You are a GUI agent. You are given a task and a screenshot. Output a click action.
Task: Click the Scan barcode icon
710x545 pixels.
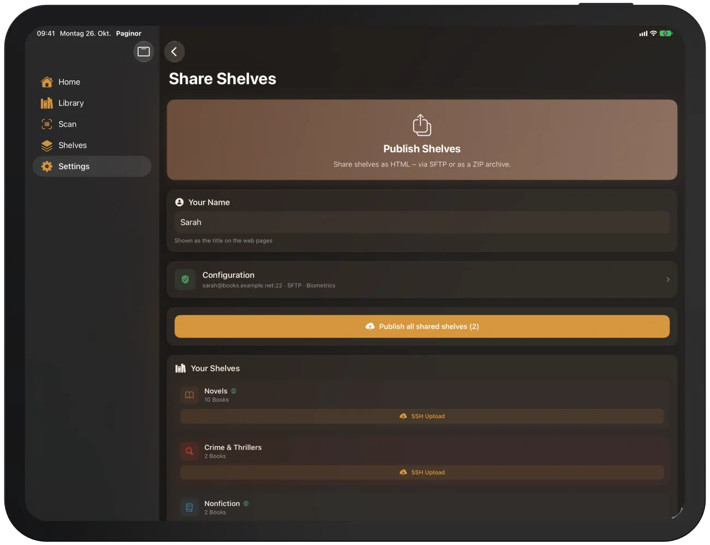(47, 125)
